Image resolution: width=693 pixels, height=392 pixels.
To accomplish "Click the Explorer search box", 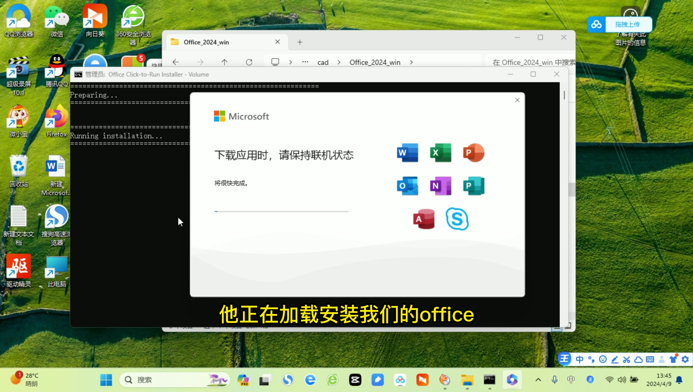I will (530, 62).
